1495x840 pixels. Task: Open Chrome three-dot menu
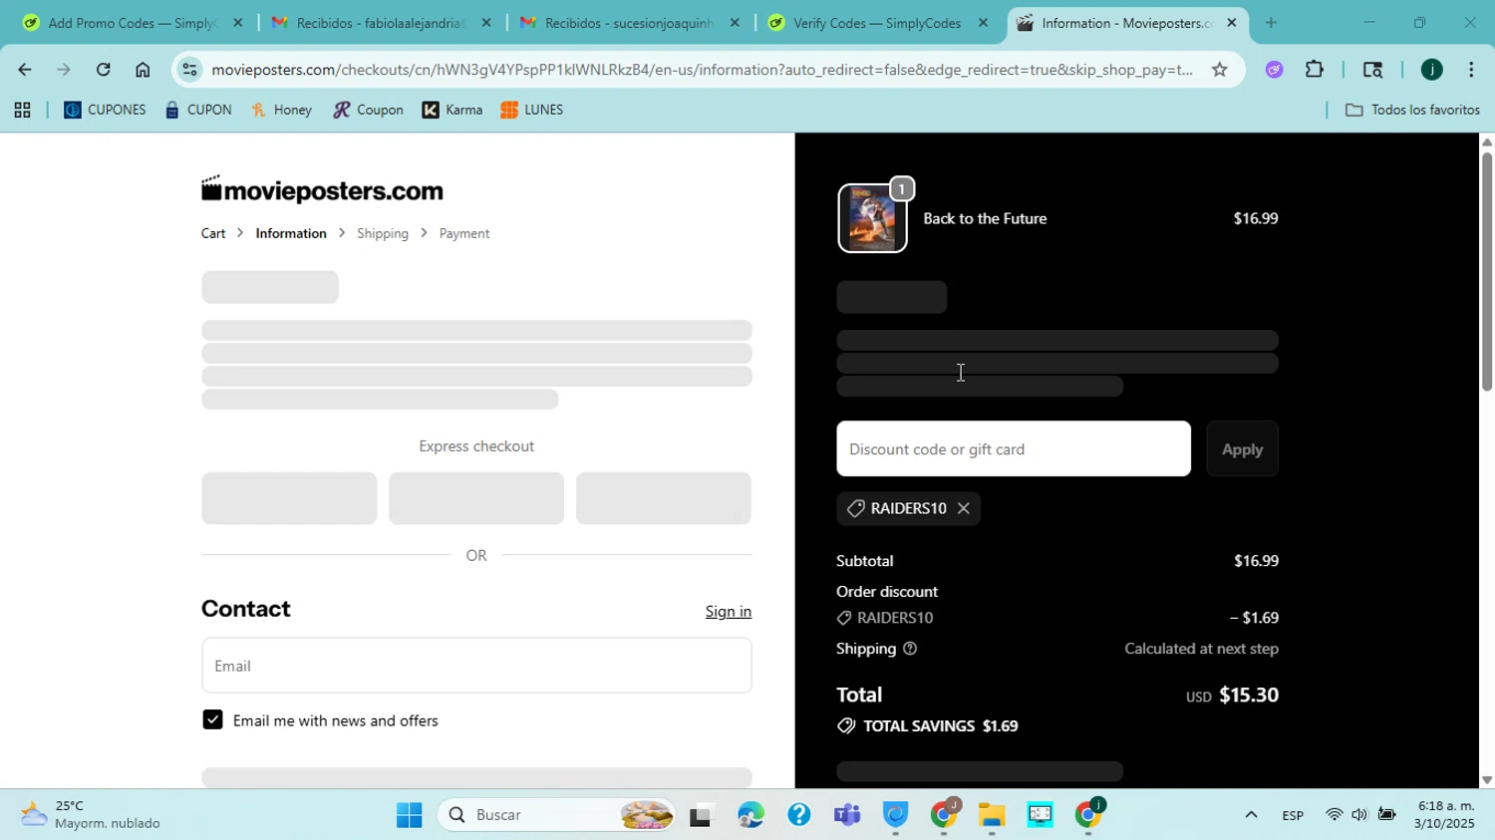[x=1471, y=70]
